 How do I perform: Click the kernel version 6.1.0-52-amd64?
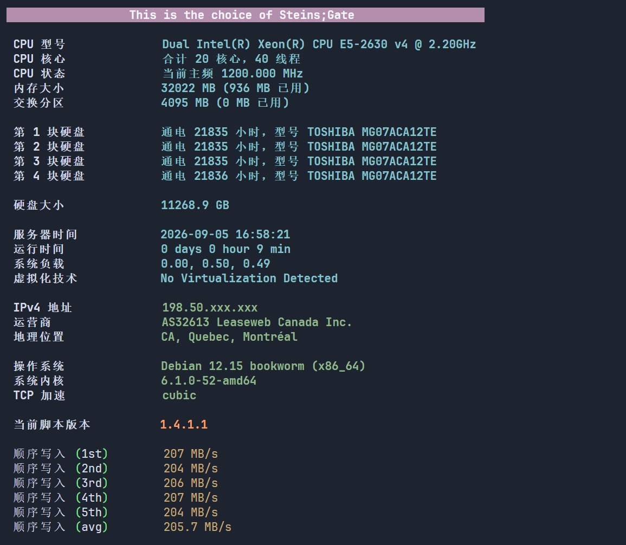click(x=209, y=381)
